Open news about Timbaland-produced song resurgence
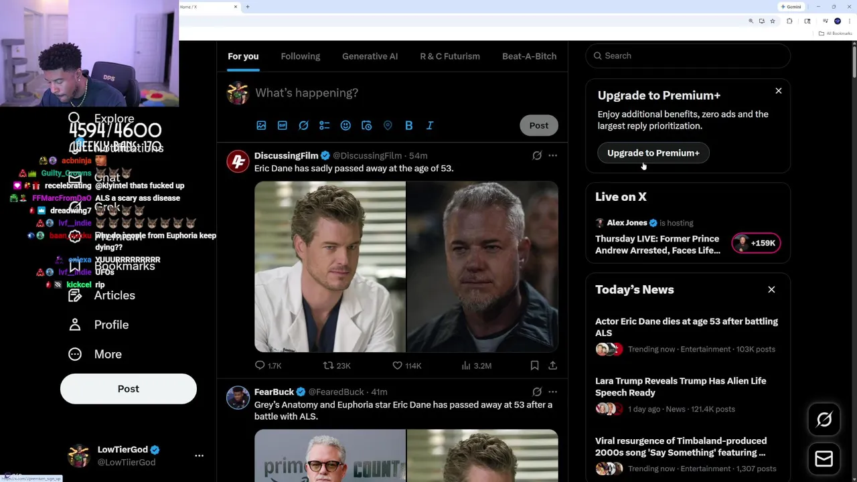857x482 pixels. coord(680,447)
